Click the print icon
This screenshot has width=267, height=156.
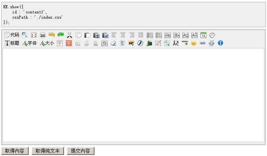click(42, 35)
